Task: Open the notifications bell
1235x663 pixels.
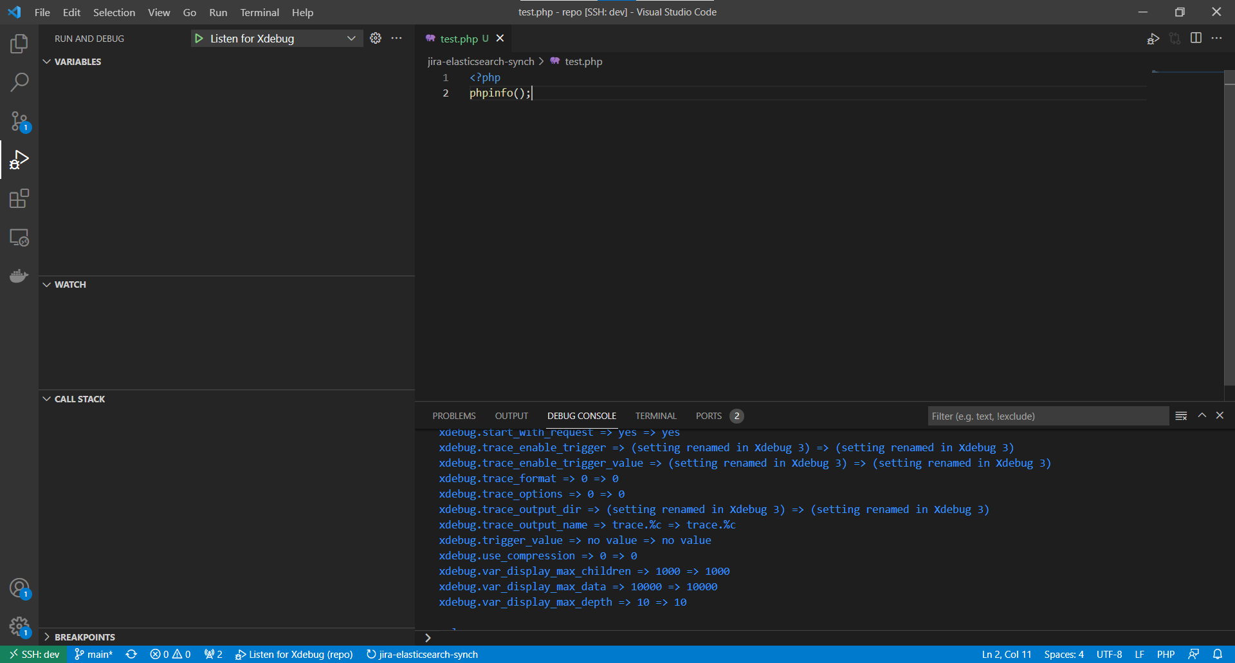Action: coord(1218,655)
